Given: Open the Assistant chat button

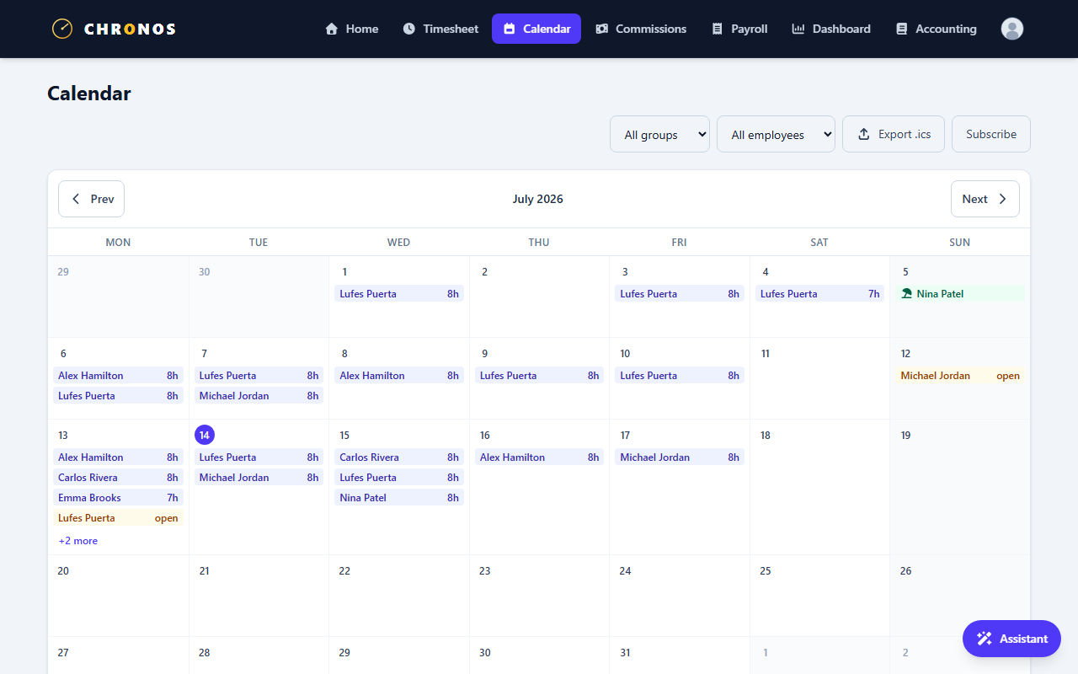Looking at the screenshot, I should click(x=1011, y=639).
